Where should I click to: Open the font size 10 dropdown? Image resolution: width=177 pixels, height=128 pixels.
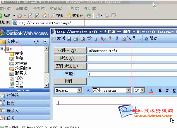[142, 90]
